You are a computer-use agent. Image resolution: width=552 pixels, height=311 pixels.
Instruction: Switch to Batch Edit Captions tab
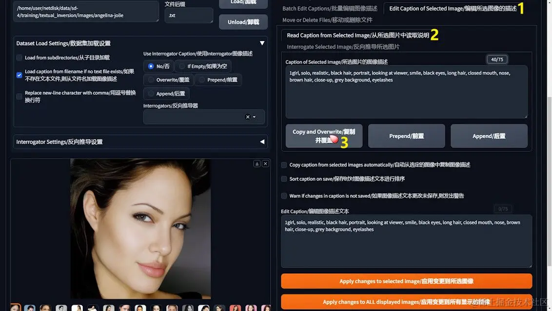tap(330, 8)
